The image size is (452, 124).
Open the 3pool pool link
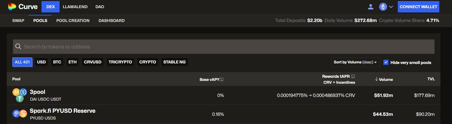click(38, 92)
